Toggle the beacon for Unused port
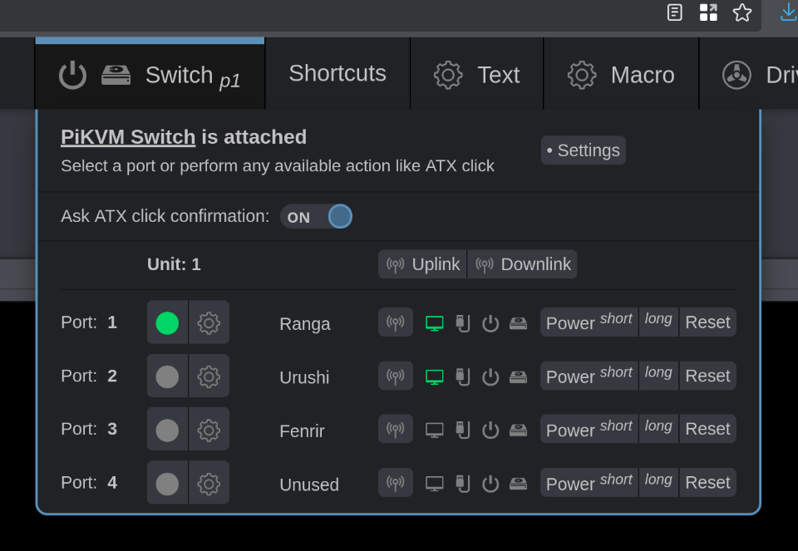The height and width of the screenshot is (551, 798). (x=396, y=482)
